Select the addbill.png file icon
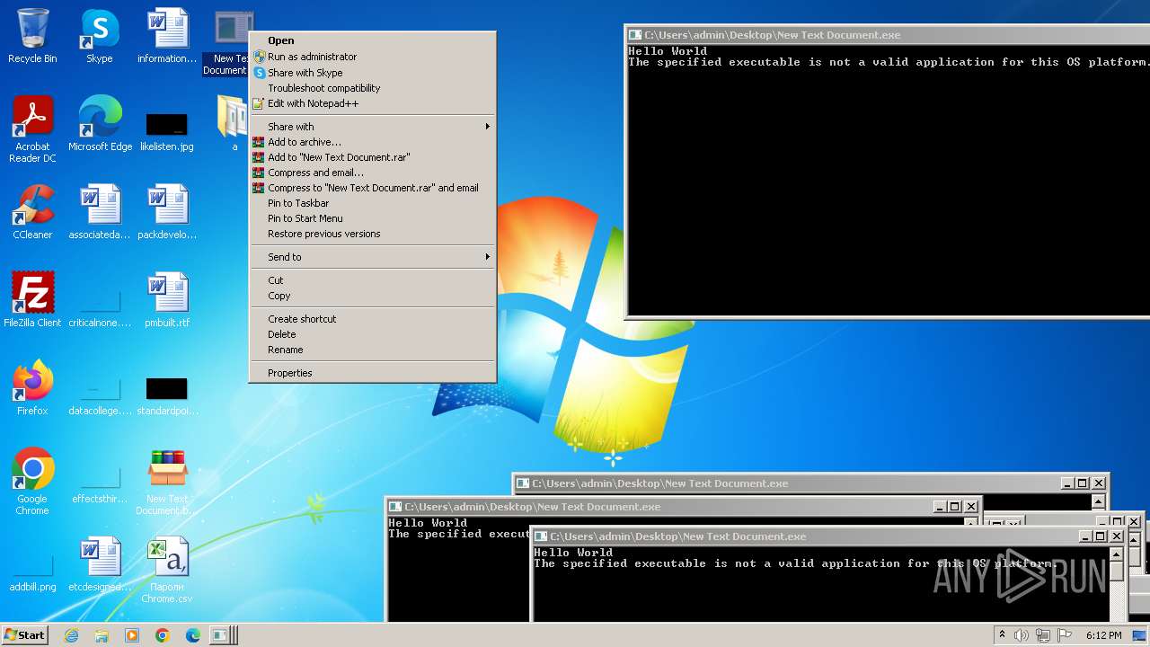Image resolution: width=1150 pixels, height=647 pixels. [33, 575]
